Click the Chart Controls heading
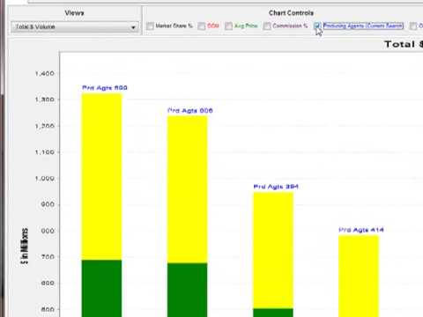This screenshot has height=317, width=423. pos(291,13)
